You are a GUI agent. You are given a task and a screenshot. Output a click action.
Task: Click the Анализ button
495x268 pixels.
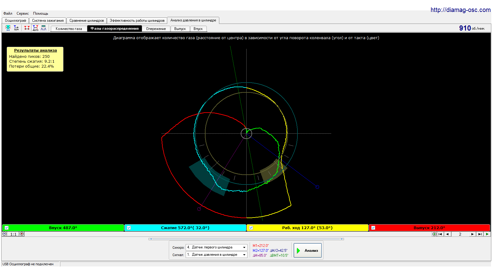tap(308, 251)
